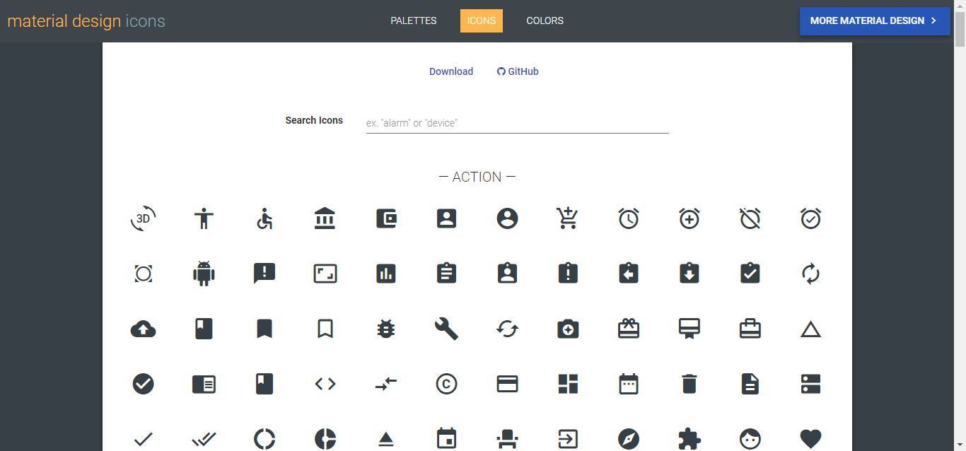Select the account balance bank icon
The width and height of the screenshot is (966, 451).
tap(325, 218)
